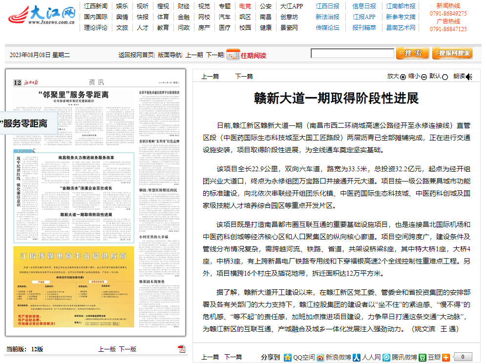This screenshot has height=364, width=487.
Task: Click 下一版 below the page thumbnail
Action: click(127, 349)
